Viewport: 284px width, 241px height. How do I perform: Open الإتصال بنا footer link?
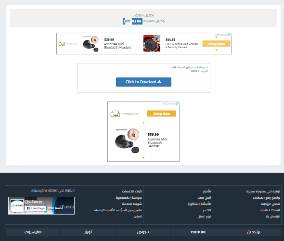tap(273, 216)
